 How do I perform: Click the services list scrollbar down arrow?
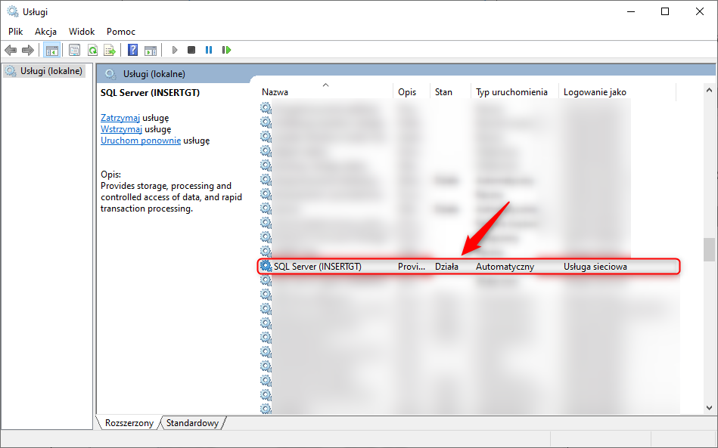coord(710,408)
